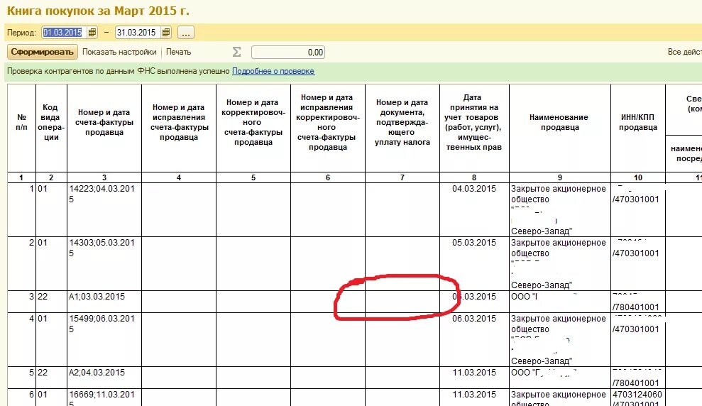The image size is (702, 406).
Task: Click report title Книга покупок за Март 2015
Action: click(x=98, y=11)
